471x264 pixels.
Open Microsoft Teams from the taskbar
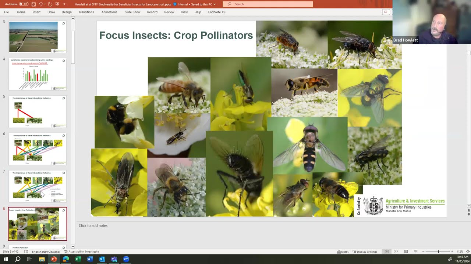click(x=114, y=259)
